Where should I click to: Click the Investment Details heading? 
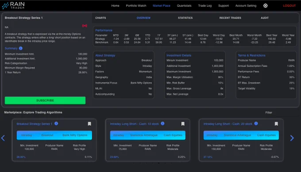[x=179, y=55]
